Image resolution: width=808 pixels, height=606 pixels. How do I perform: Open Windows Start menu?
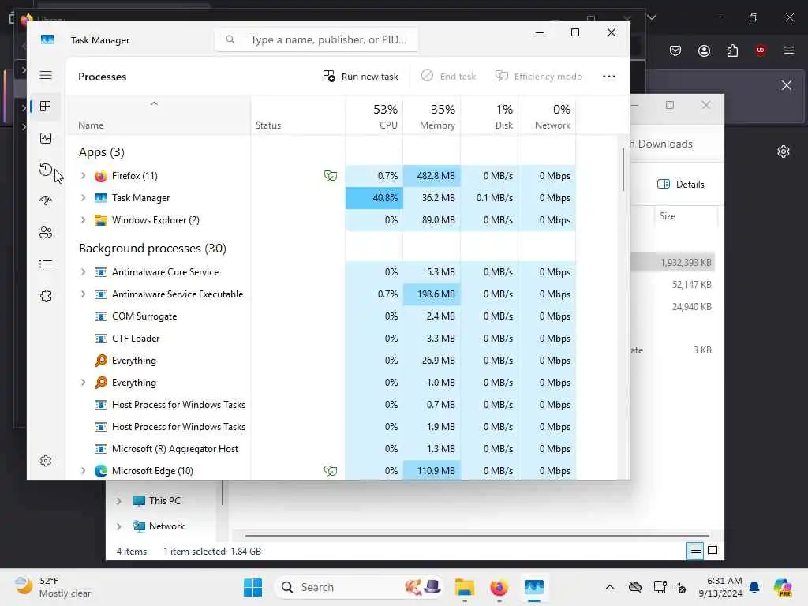pyautogui.click(x=252, y=587)
